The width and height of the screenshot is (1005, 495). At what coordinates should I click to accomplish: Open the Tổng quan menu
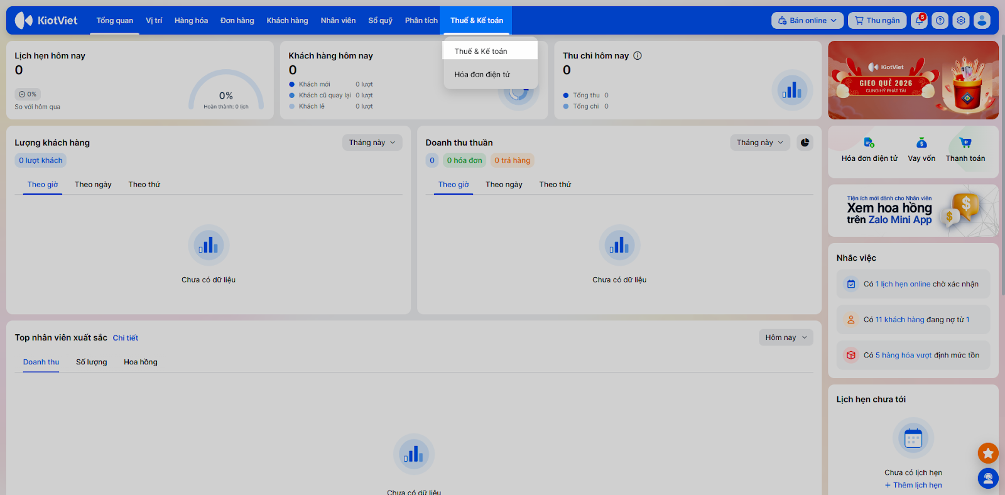click(x=115, y=21)
